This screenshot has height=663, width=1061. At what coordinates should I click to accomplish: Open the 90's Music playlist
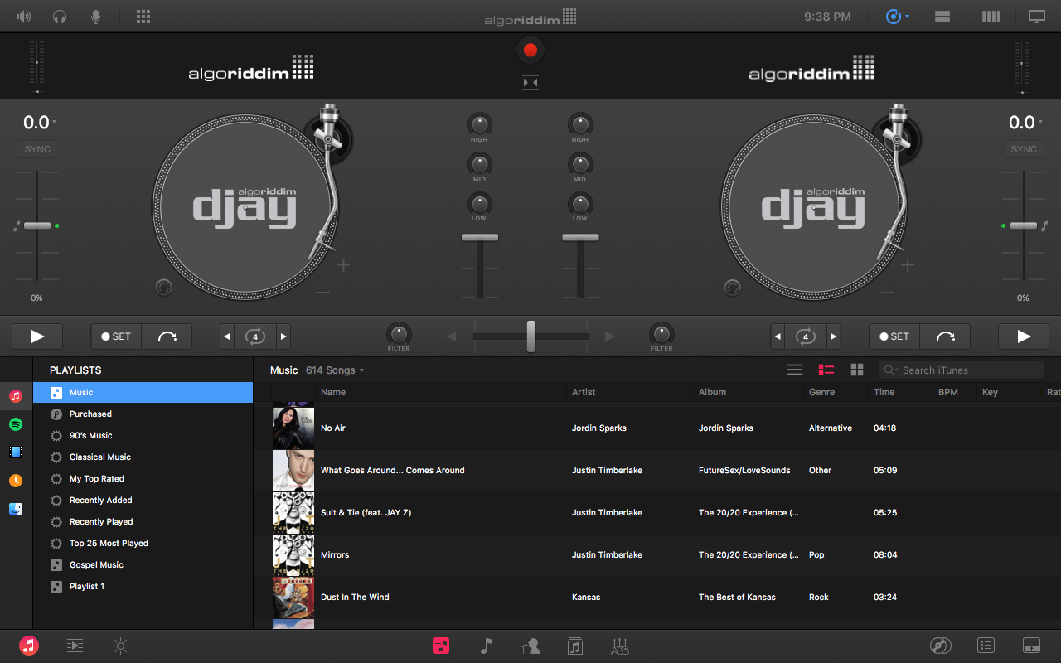tap(143, 436)
